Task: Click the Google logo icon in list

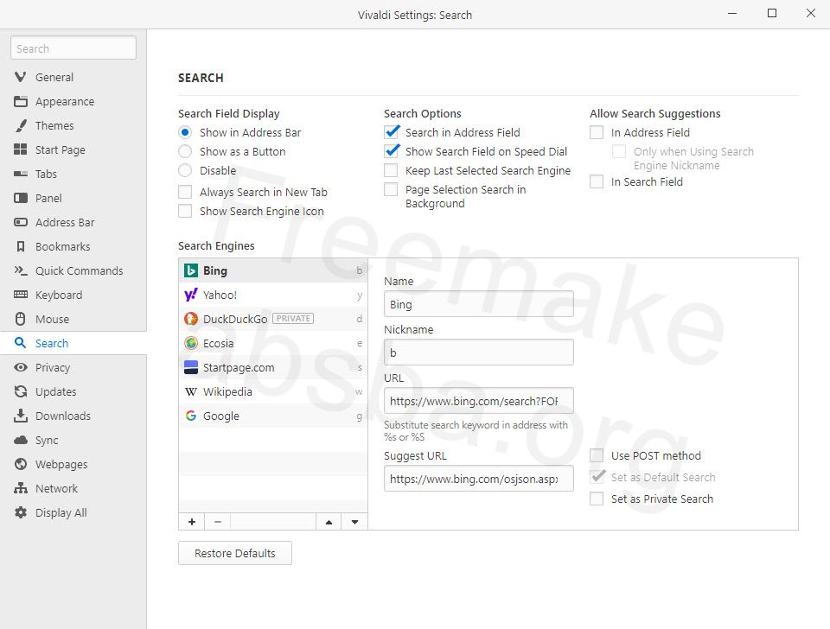Action: [x=190, y=416]
